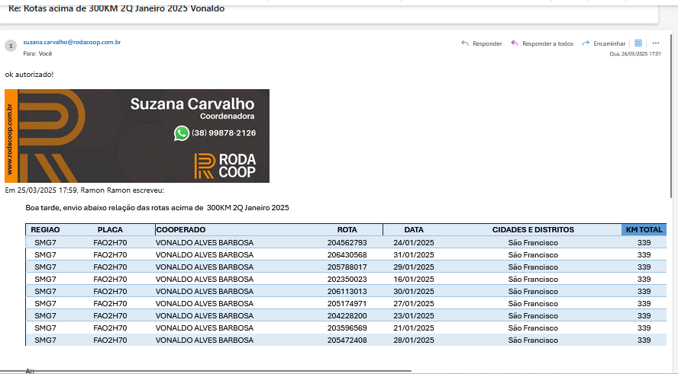
Task: Click FAO2H70 in the 31/01/2025 row
Action: [x=110, y=254]
